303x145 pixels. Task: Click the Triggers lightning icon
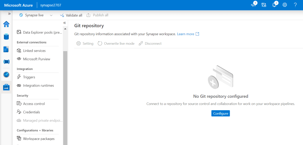point(19,77)
